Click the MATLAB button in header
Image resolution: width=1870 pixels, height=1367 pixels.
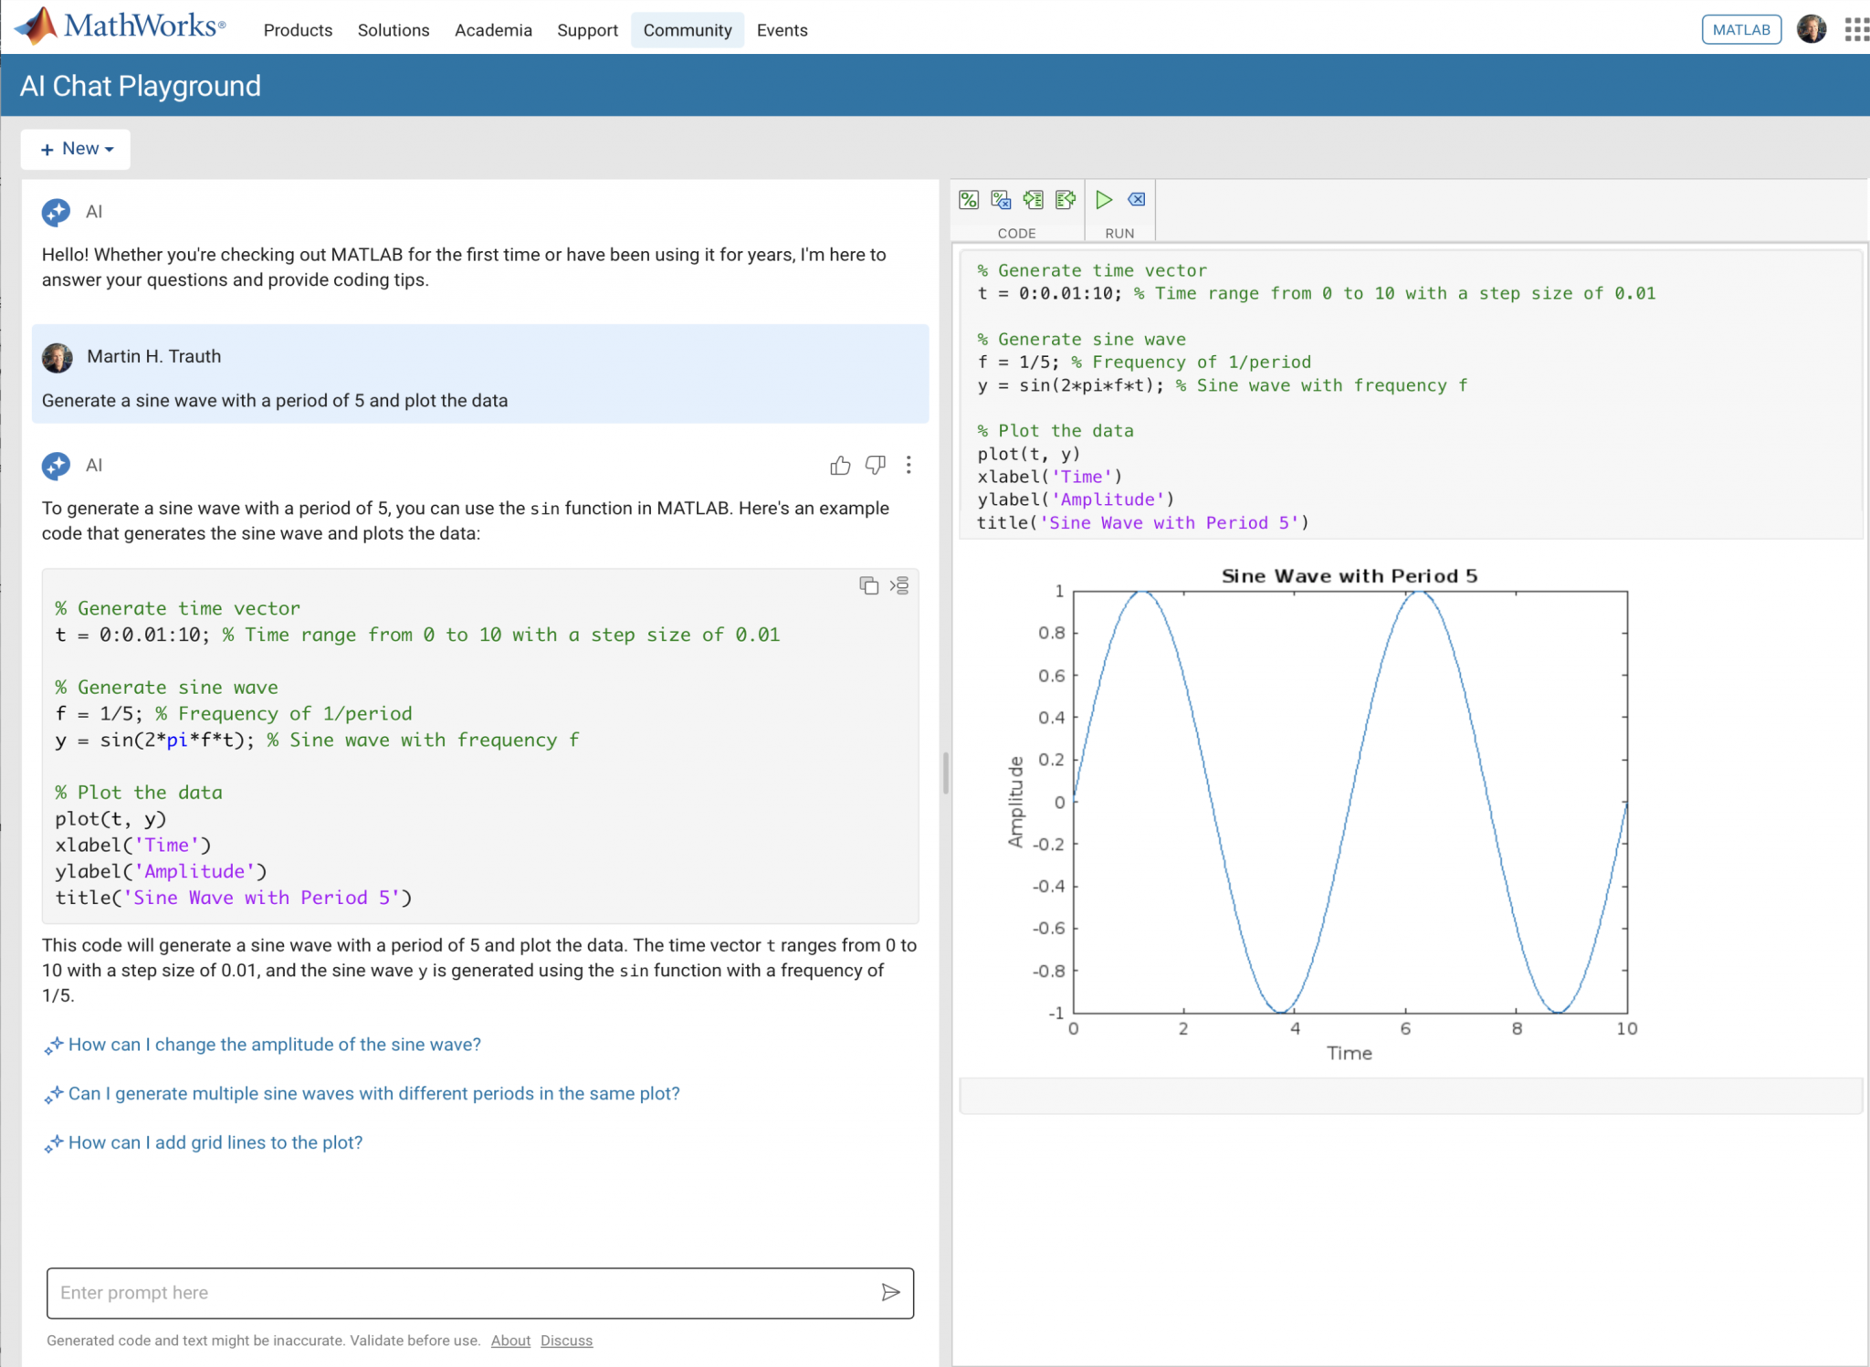tap(1740, 30)
